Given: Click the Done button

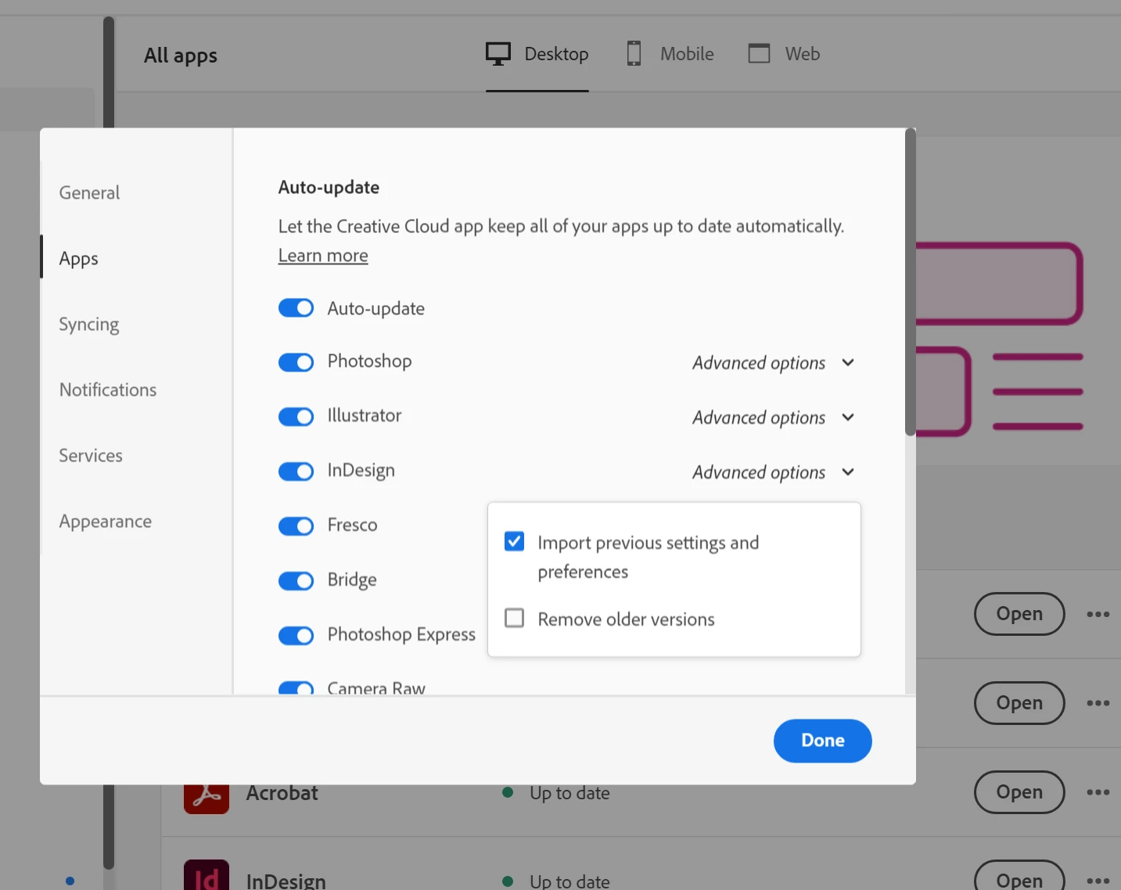Looking at the screenshot, I should [822, 741].
